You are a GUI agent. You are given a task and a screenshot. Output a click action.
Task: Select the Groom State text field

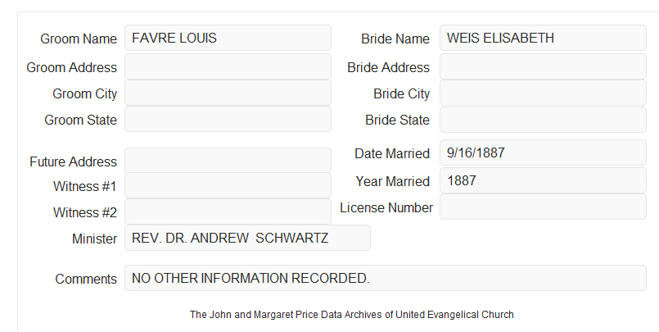(x=228, y=119)
